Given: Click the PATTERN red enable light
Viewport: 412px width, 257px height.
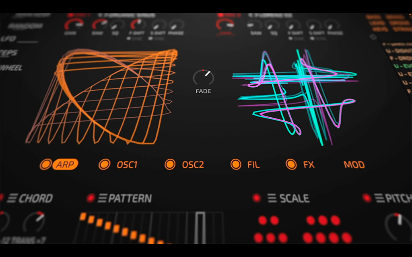Looking at the screenshot, I should [x=91, y=198].
